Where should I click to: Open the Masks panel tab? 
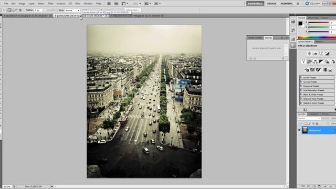(x=319, y=41)
